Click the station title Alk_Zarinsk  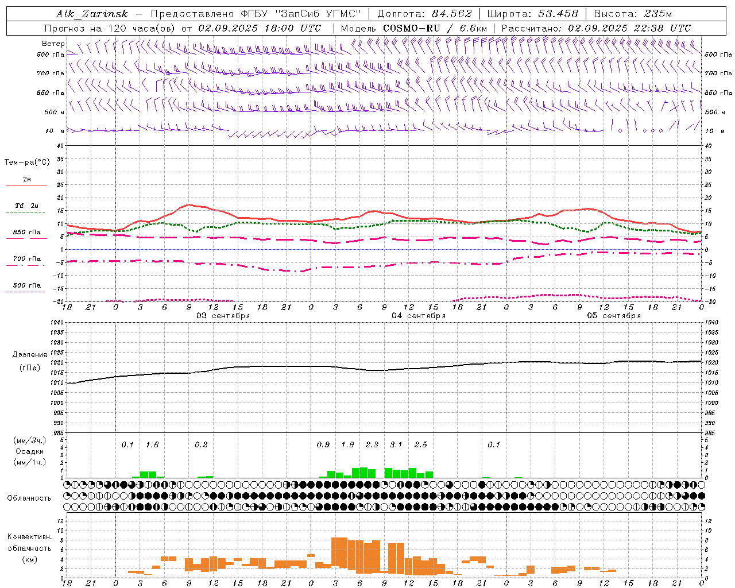pyautogui.click(x=92, y=14)
